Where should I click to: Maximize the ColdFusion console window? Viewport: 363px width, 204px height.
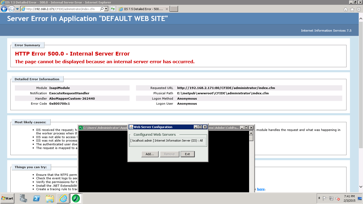click(246, 128)
